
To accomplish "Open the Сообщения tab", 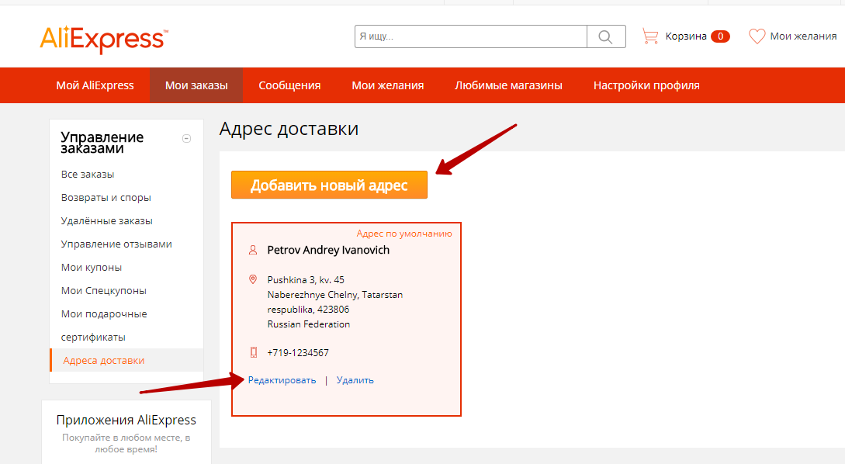I will 289,85.
